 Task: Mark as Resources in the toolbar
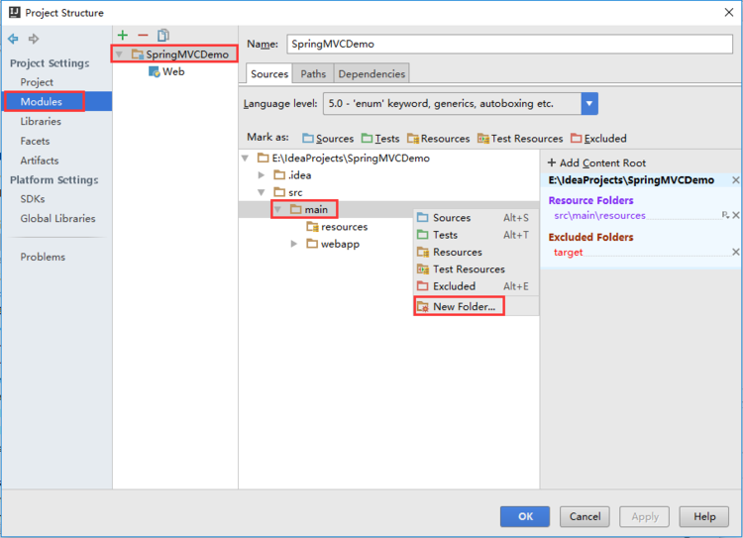[x=438, y=139]
